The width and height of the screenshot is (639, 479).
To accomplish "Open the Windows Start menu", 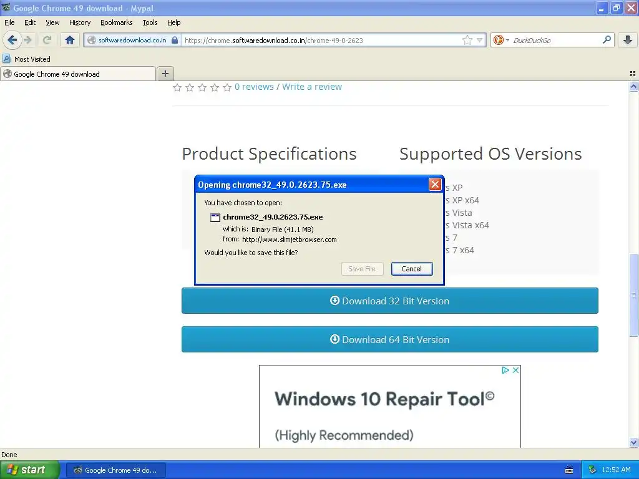I will click(30, 470).
